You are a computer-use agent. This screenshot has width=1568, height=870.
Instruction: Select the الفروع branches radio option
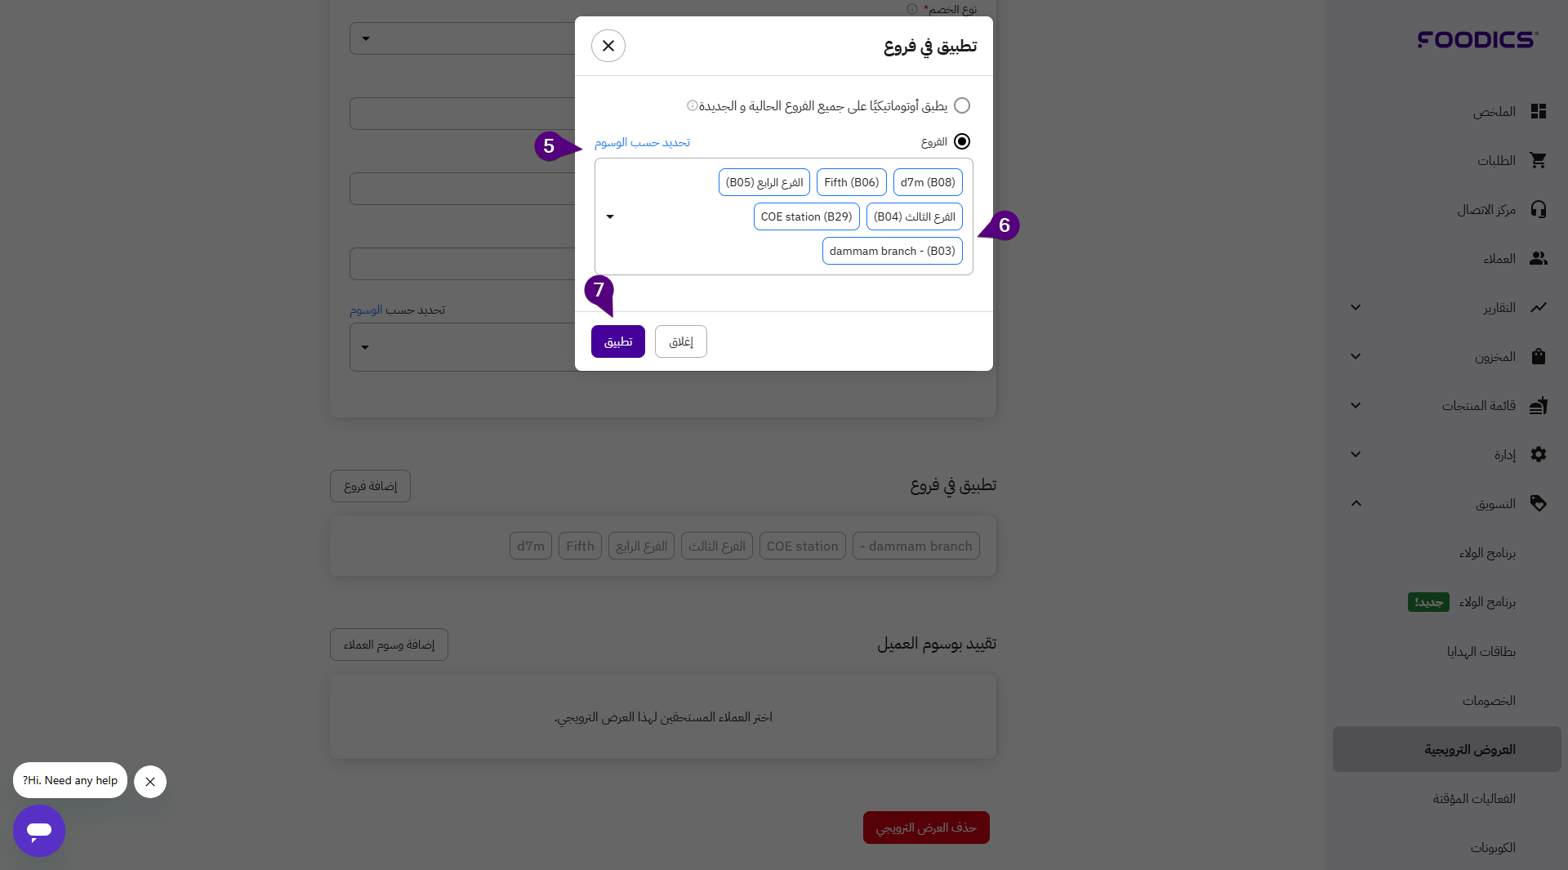(x=962, y=141)
